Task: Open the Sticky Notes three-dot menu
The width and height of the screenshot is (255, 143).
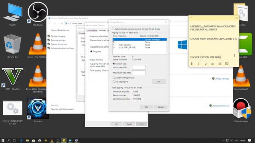Action: [231, 18]
